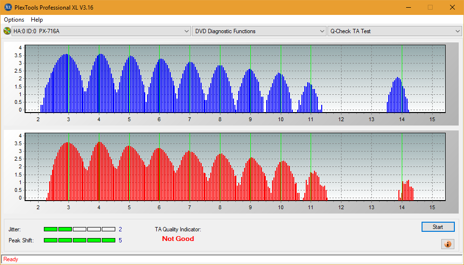Click the green marker line at 14 in blue graph
Image resolution: width=464 pixels, height=265 pixels.
402,78
